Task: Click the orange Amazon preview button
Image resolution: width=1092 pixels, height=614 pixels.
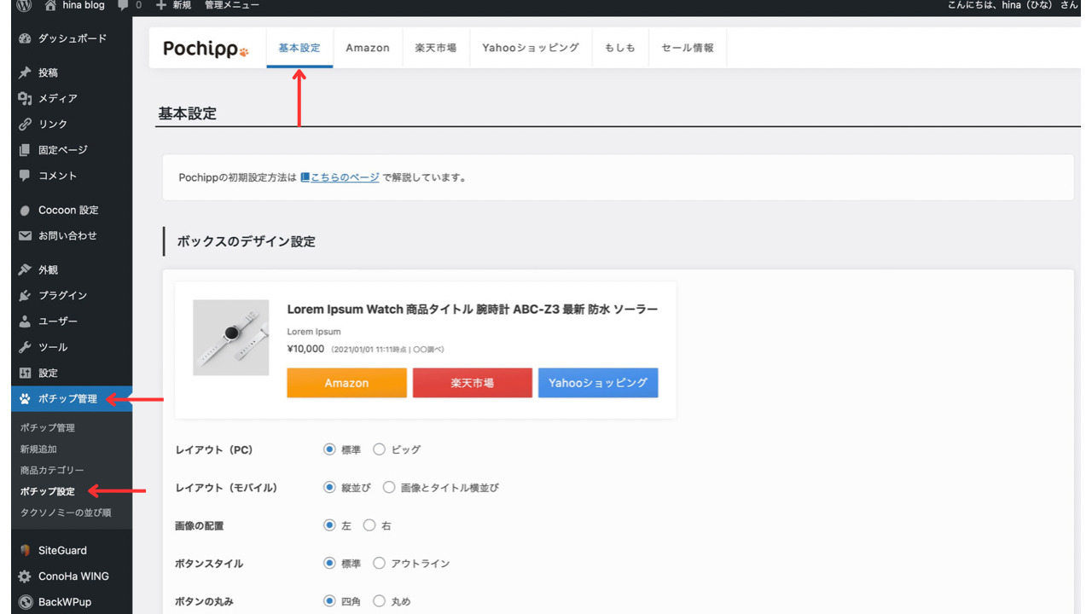Action: (346, 383)
